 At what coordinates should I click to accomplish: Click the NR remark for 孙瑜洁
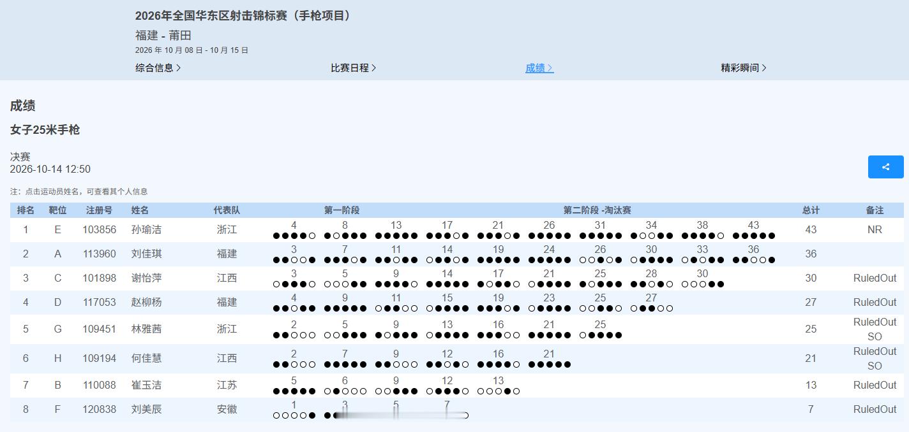tap(875, 229)
